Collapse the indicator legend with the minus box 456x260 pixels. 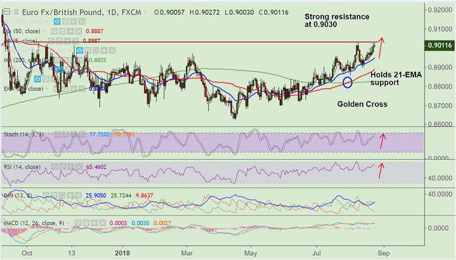click(7, 12)
